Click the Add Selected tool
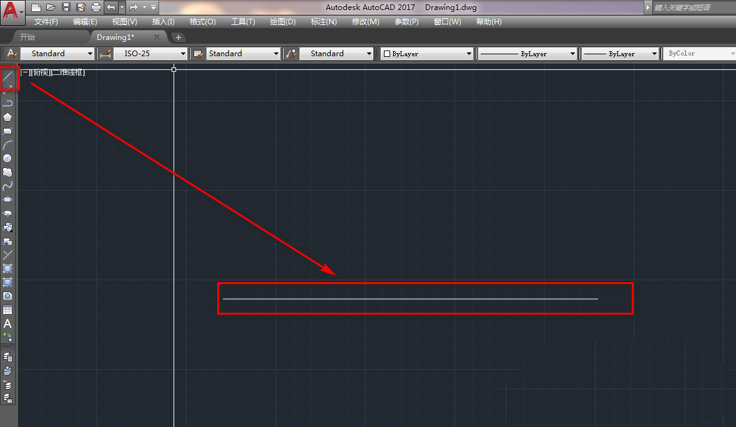Image resolution: width=736 pixels, height=427 pixels. 7,337
